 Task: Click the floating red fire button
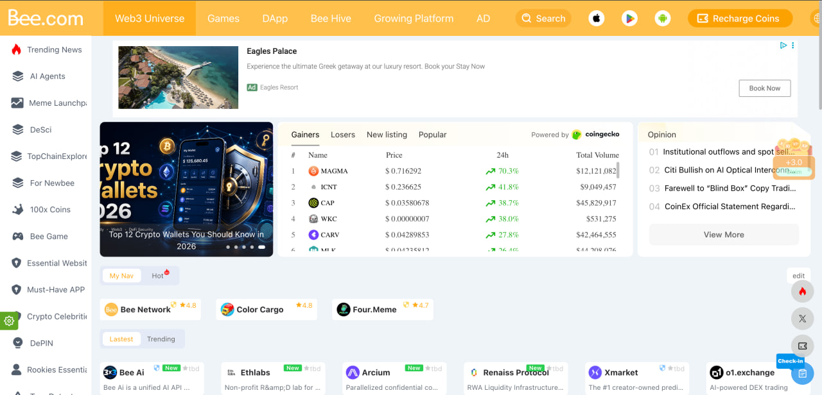pos(802,292)
